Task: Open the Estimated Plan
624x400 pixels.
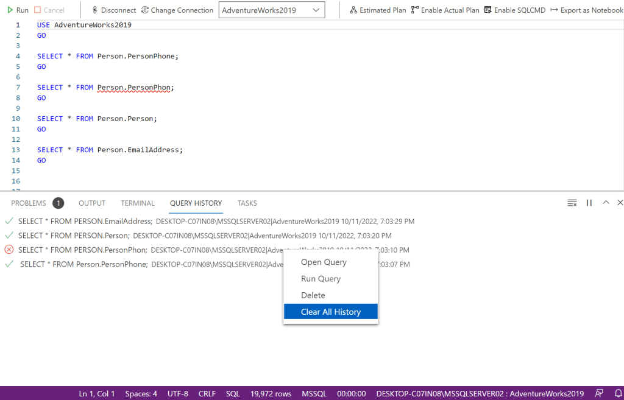Action: tap(378, 10)
